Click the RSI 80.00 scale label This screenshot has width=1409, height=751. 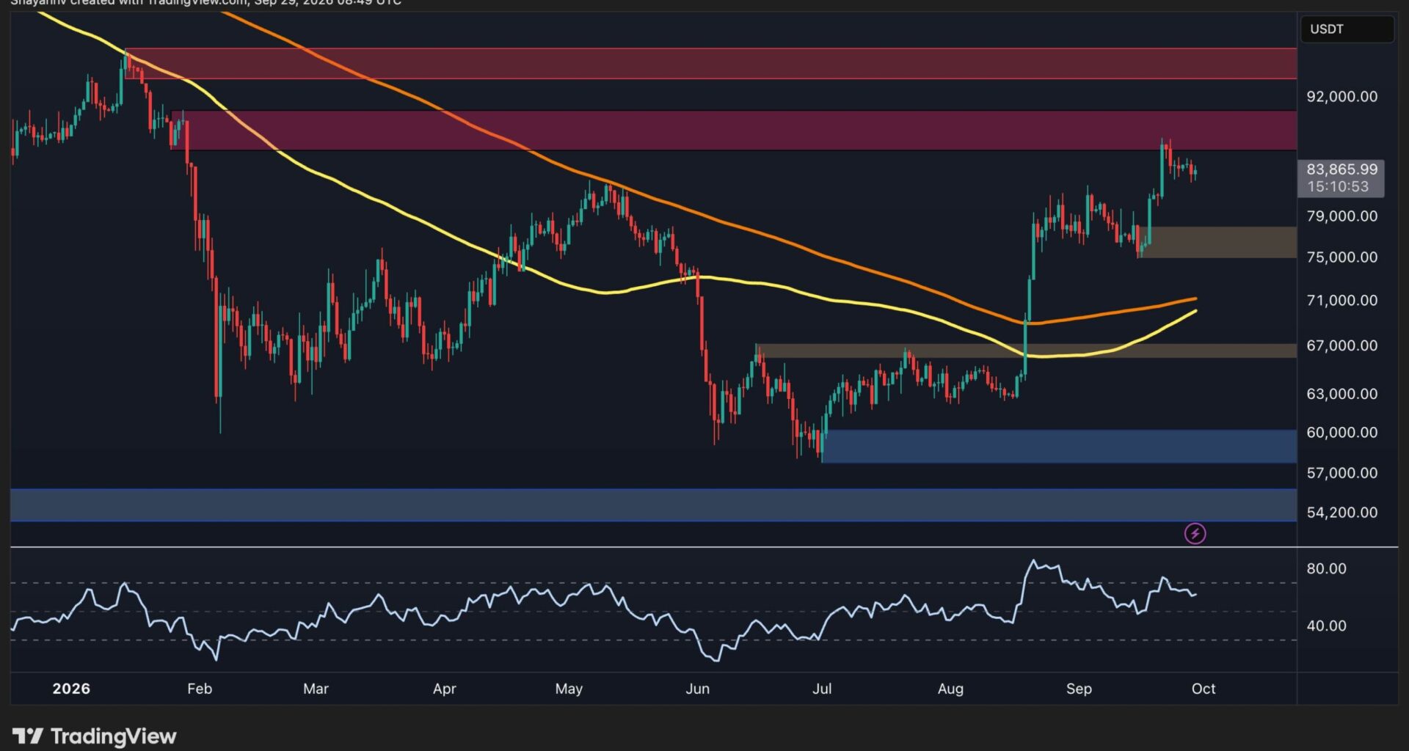1326,568
